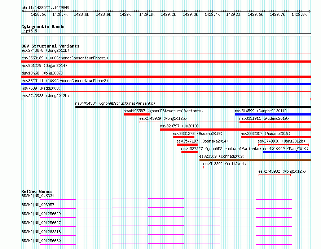Click the 1429.8k ruler tick label
The image size is (321, 249).
click(299, 14)
